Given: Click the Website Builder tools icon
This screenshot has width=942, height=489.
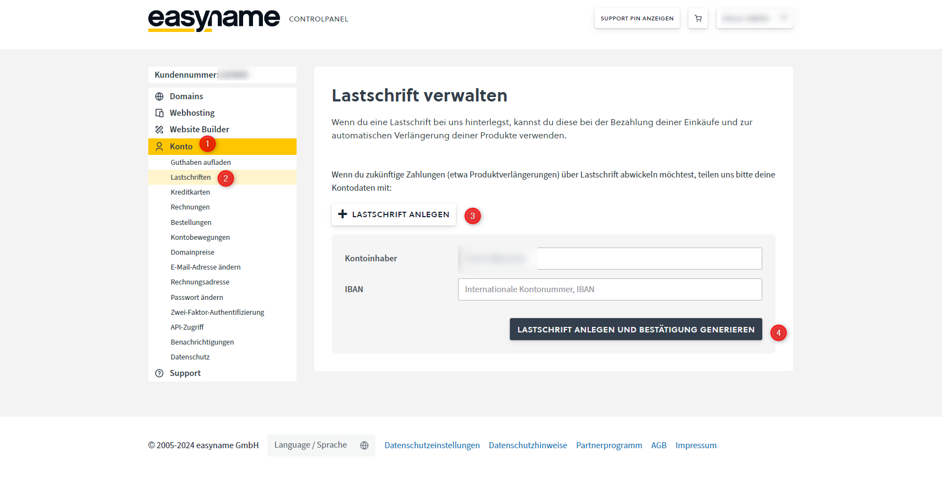Looking at the screenshot, I should [x=159, y=130].
